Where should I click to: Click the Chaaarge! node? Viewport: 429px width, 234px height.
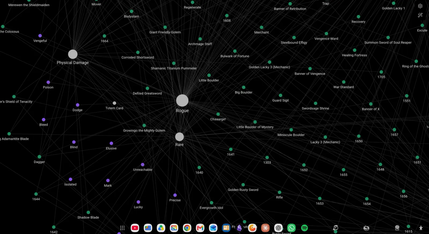tap(218, 114)
